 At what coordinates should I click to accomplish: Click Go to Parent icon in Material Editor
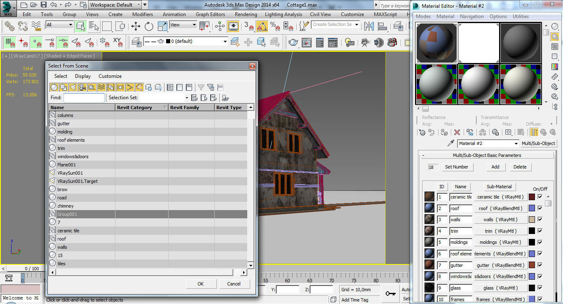click(543, 132)
